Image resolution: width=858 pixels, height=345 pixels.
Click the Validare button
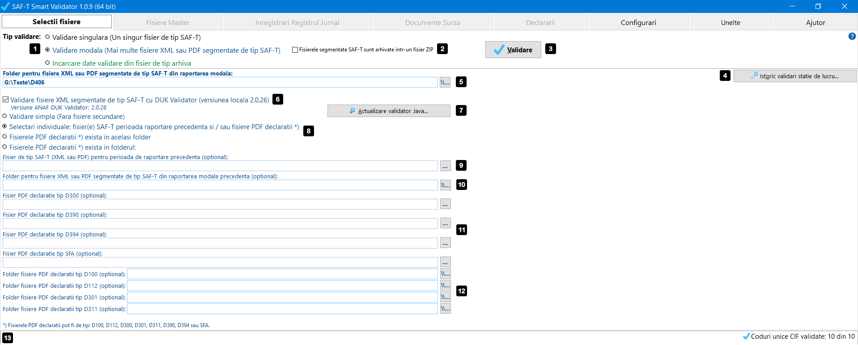point(513,50)
